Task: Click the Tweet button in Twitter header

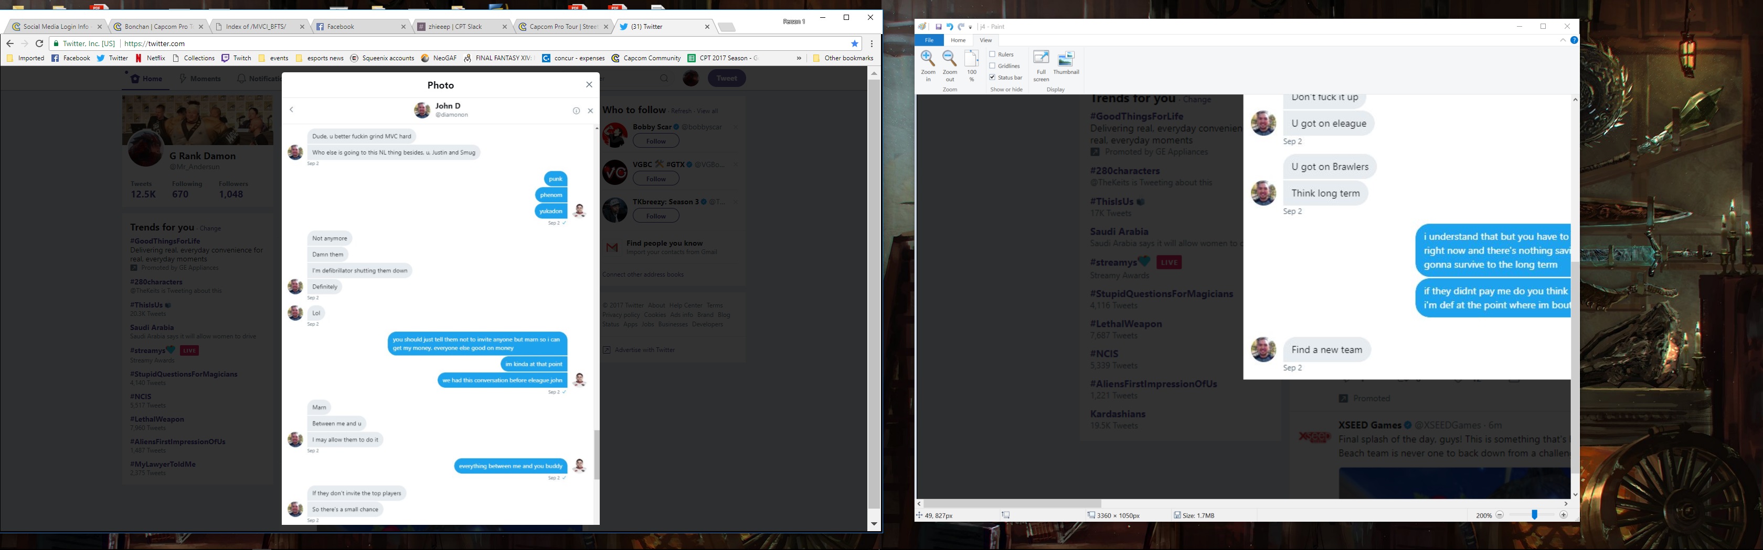Action: [x=726, y=79]
